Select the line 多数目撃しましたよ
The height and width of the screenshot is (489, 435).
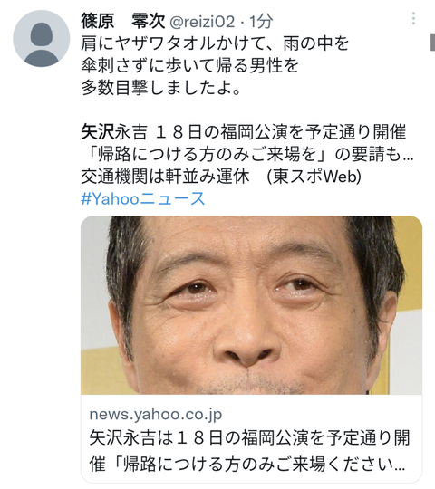(160, 88)
